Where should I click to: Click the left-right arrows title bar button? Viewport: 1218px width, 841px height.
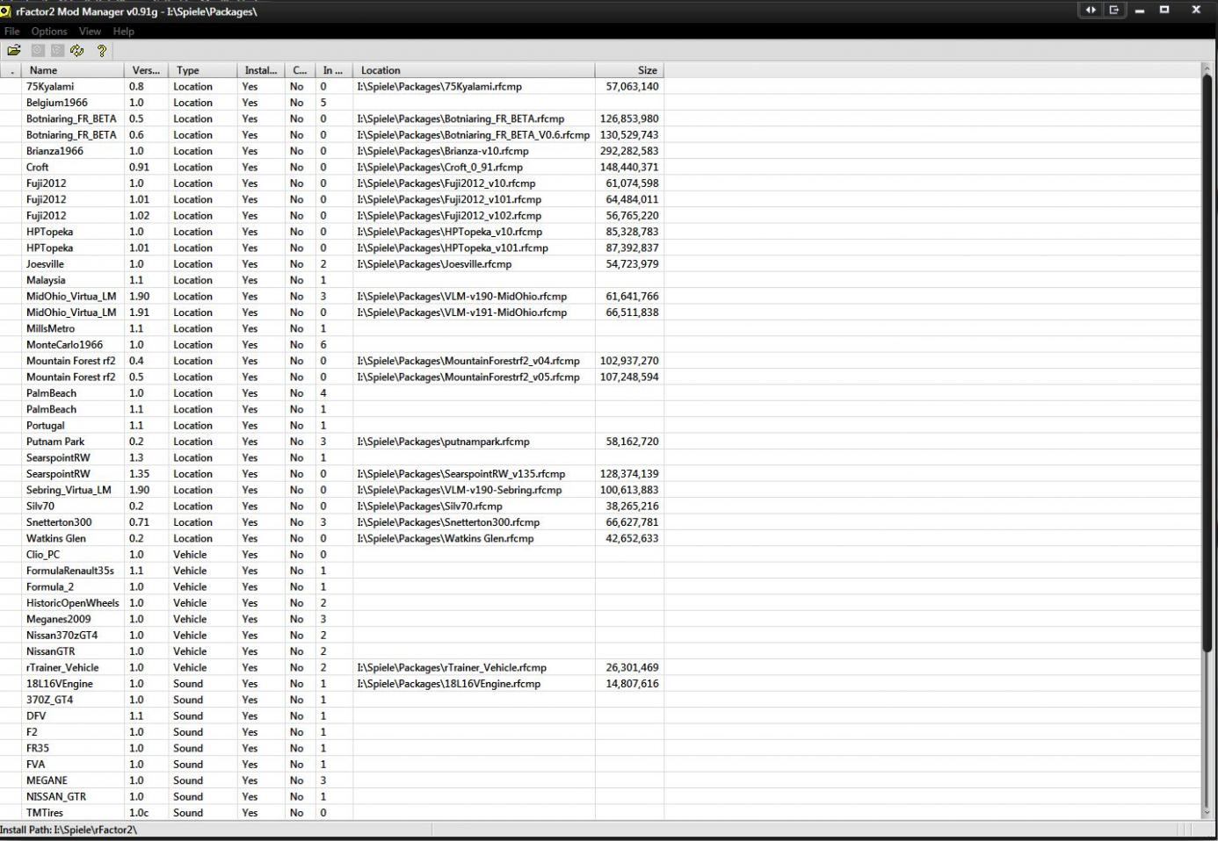click(x=1091, y=10)
